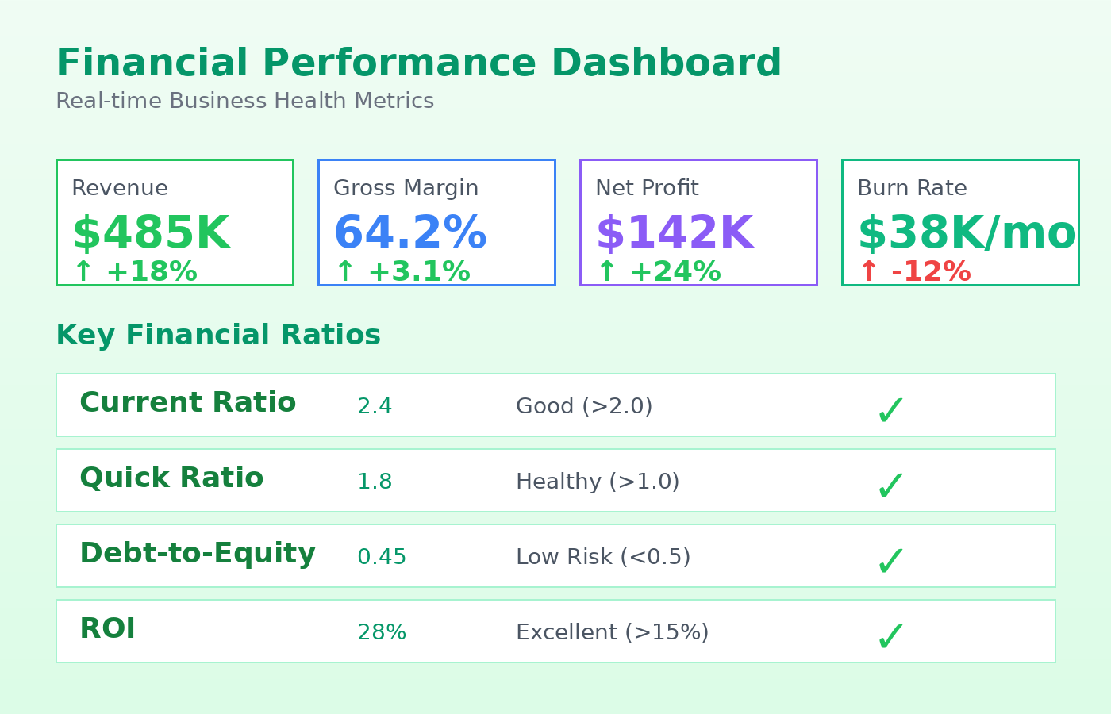Click the Debt-to-Equity green checkmark
1111x714 pixels.
890,561
